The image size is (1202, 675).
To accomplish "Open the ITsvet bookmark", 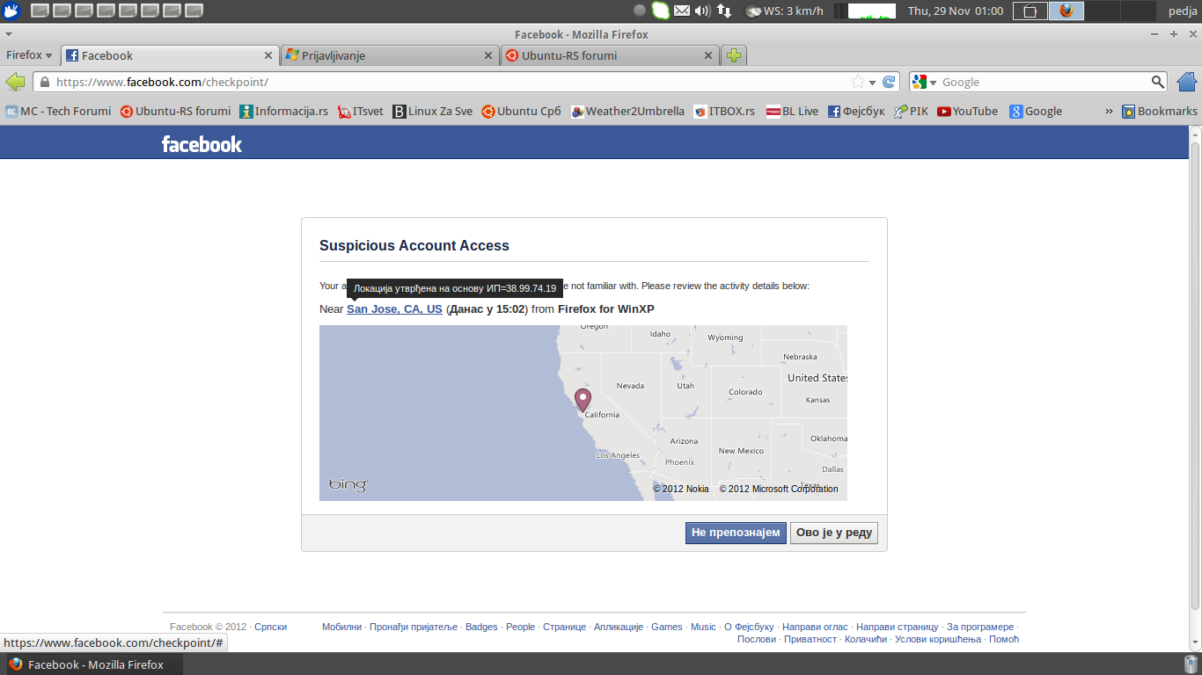I will coord(361,112).
